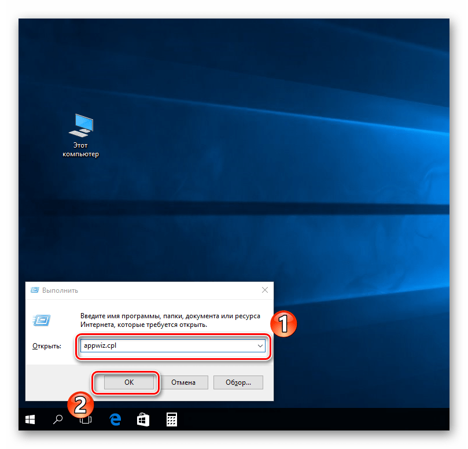The width and height of the screenshot is (468, 449).
Task: Click the Обзор... browse button
Action: [238, 382]
